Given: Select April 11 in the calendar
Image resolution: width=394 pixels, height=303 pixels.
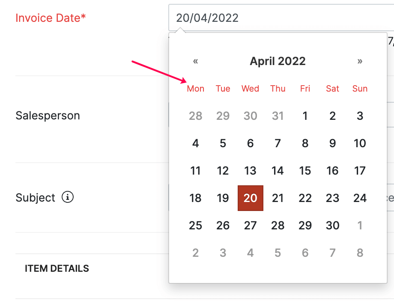Looking at the screenshot, I should click(x=196, y=171).
